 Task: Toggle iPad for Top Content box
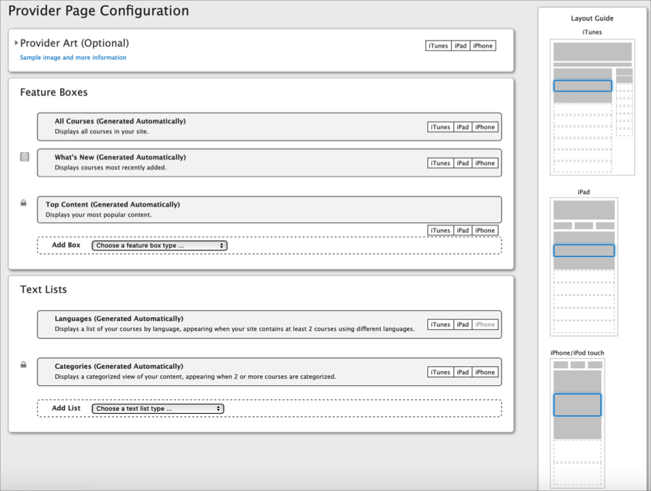point(463,230)
